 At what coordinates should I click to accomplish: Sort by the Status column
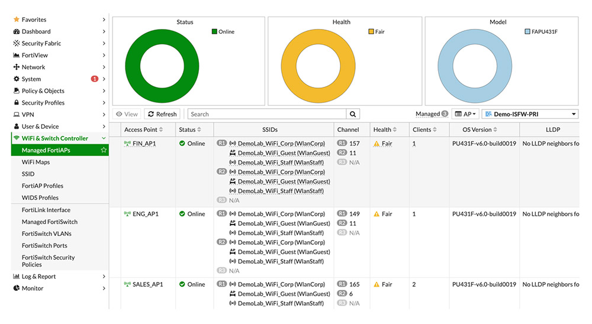(200, 130)
